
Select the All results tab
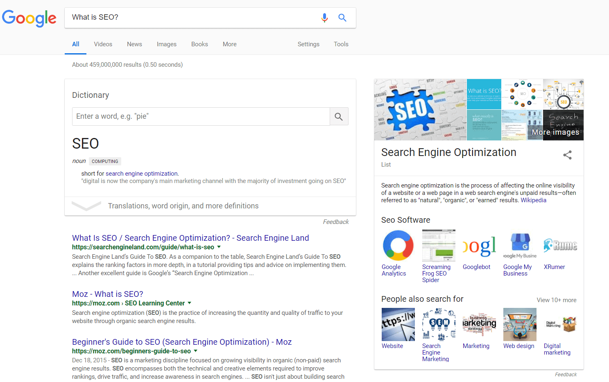click(76, 44)
